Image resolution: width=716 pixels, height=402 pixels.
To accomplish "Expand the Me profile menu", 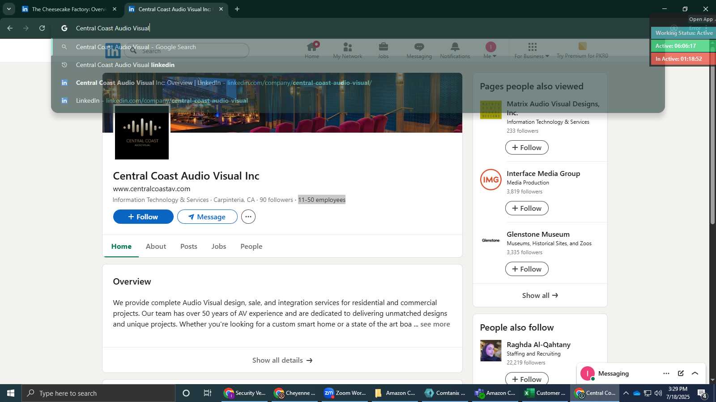I will pos(490,50).
